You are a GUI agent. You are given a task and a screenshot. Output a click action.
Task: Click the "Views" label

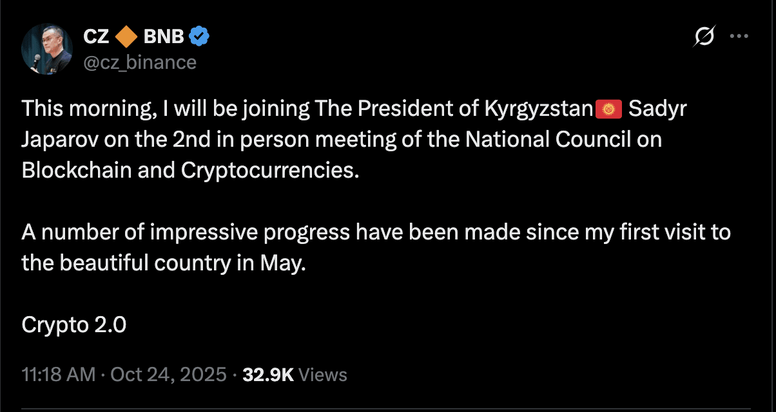click(x=324, y=374)
